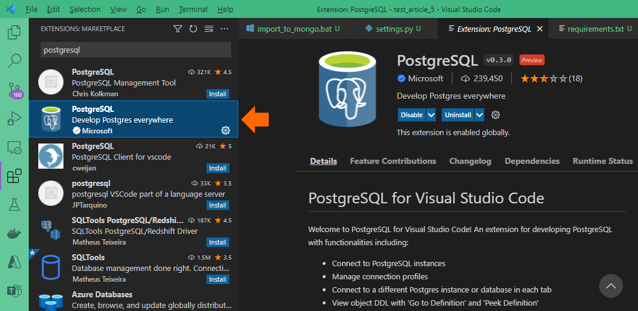Click the v0.3.0 version badge

click(x=499, y=60)
